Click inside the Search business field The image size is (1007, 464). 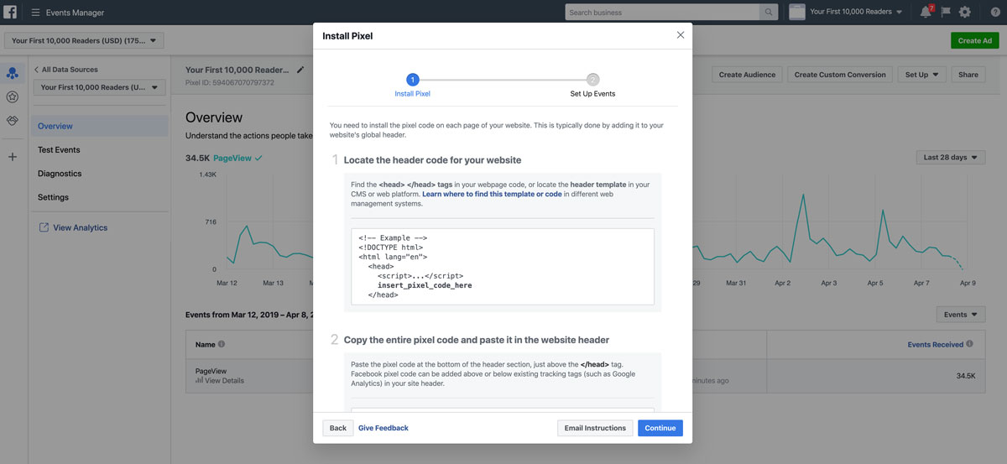662,13
